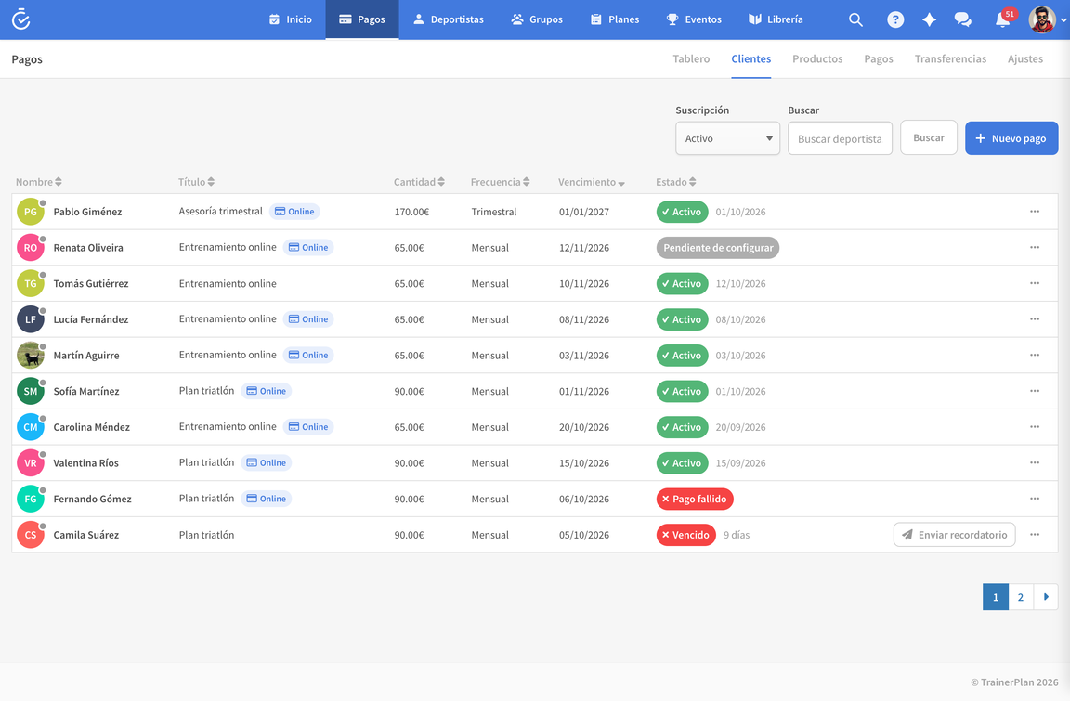Click the Nuevo pago button
This screenshot has width=1070, height=701.
click(x=1011, y=138)
